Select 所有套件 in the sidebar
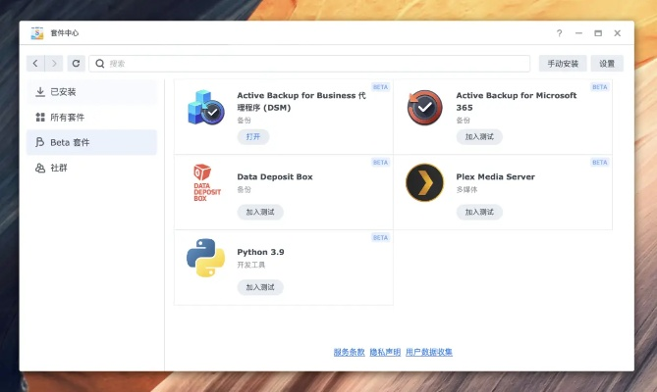This screenshot has width=657, height=392. tap(91, 118)
